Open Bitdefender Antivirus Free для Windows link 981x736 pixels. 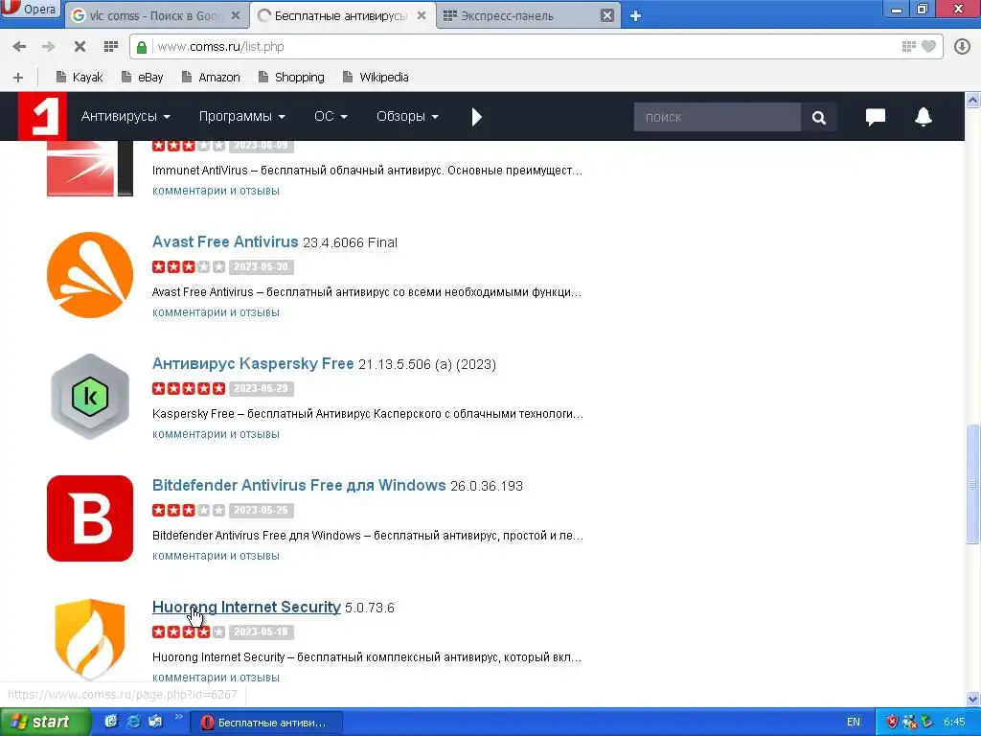(299, 485)
